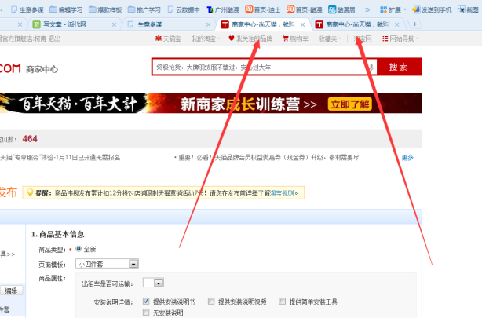
Task: Go to the 淘宝网 link
Action: pos(363,38)
